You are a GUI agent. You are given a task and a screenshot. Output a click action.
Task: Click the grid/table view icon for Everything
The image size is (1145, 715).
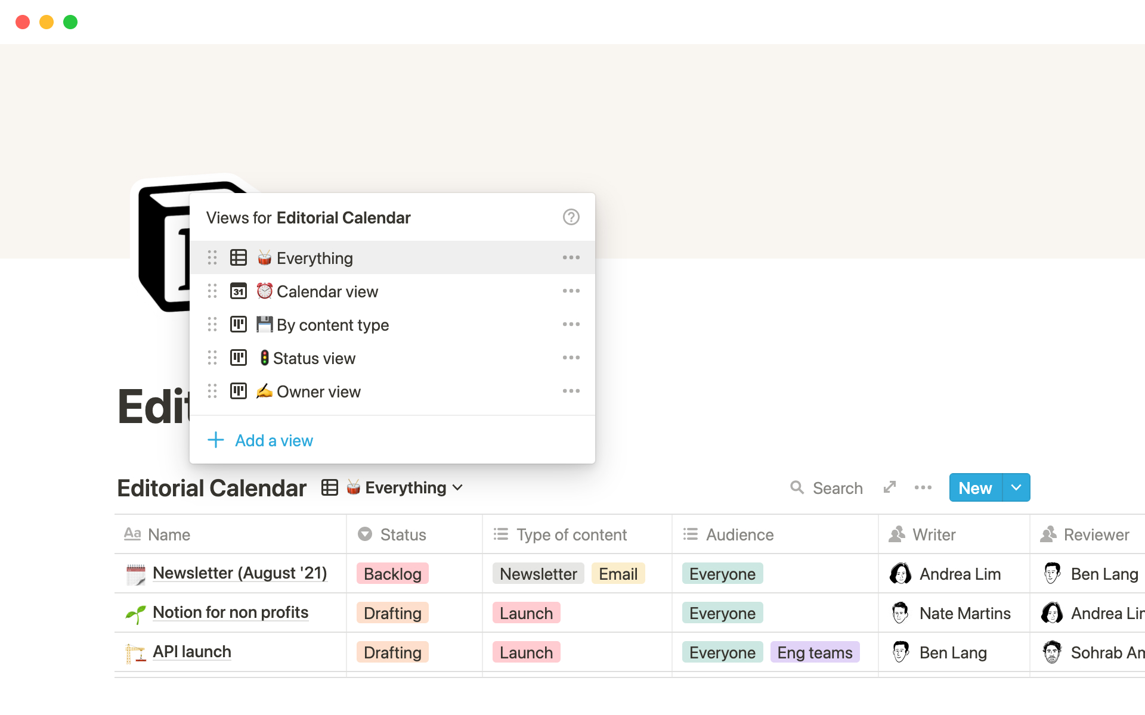tap(238, 257)
